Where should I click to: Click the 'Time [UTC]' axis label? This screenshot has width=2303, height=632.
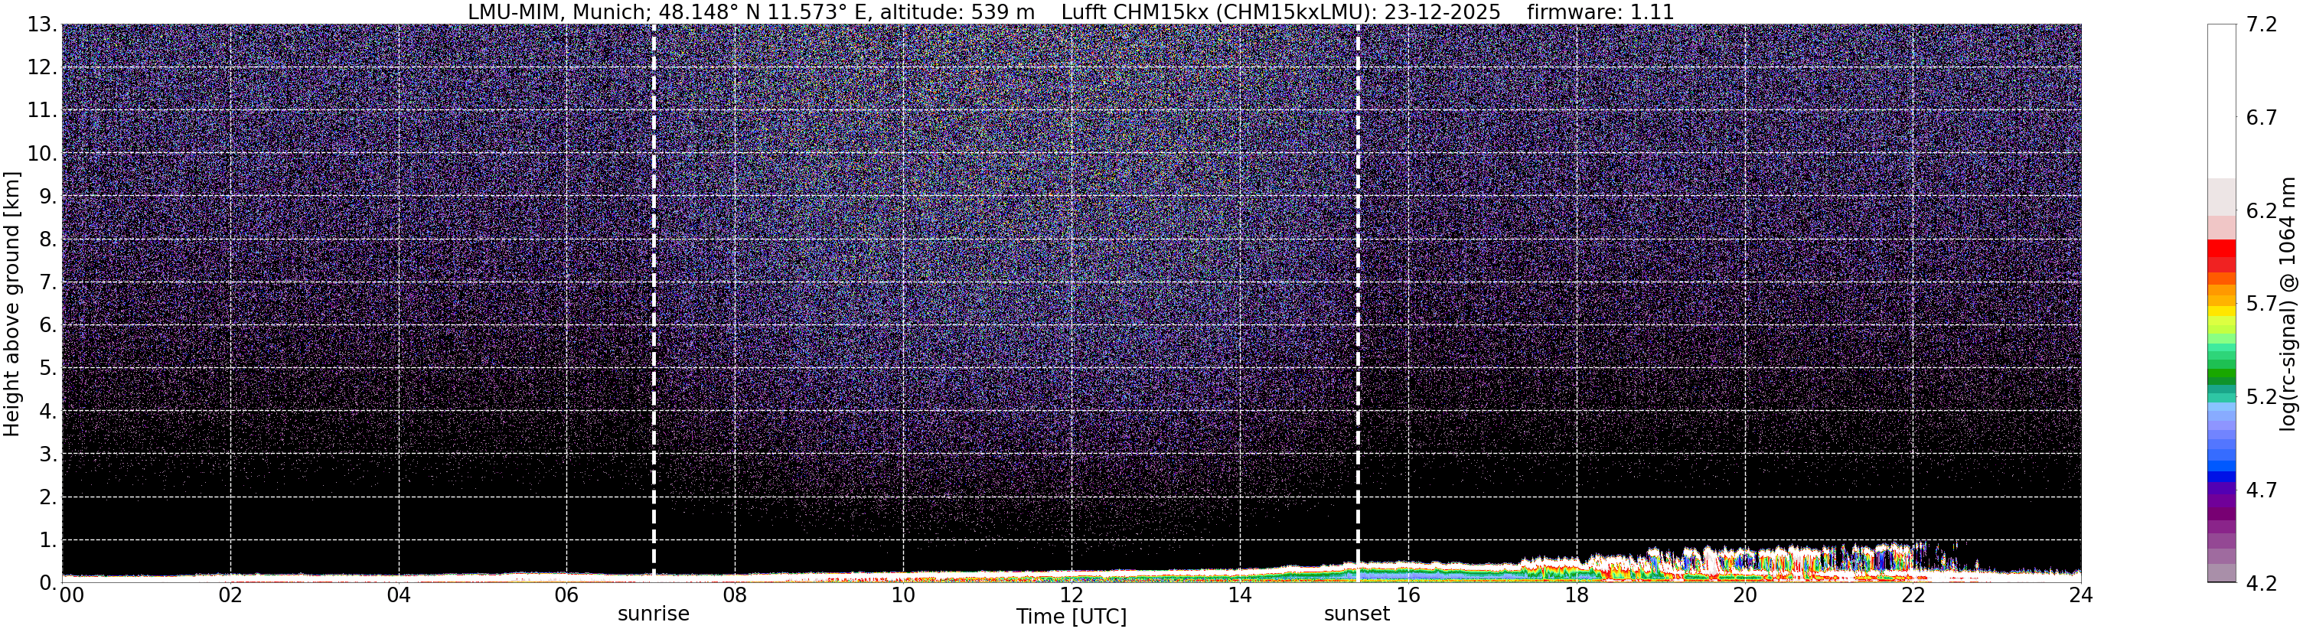coord(1071,617)
